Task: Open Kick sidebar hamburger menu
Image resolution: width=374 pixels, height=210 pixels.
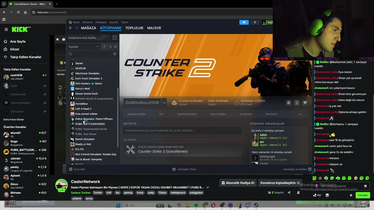Action: click(x=6, y=29)
